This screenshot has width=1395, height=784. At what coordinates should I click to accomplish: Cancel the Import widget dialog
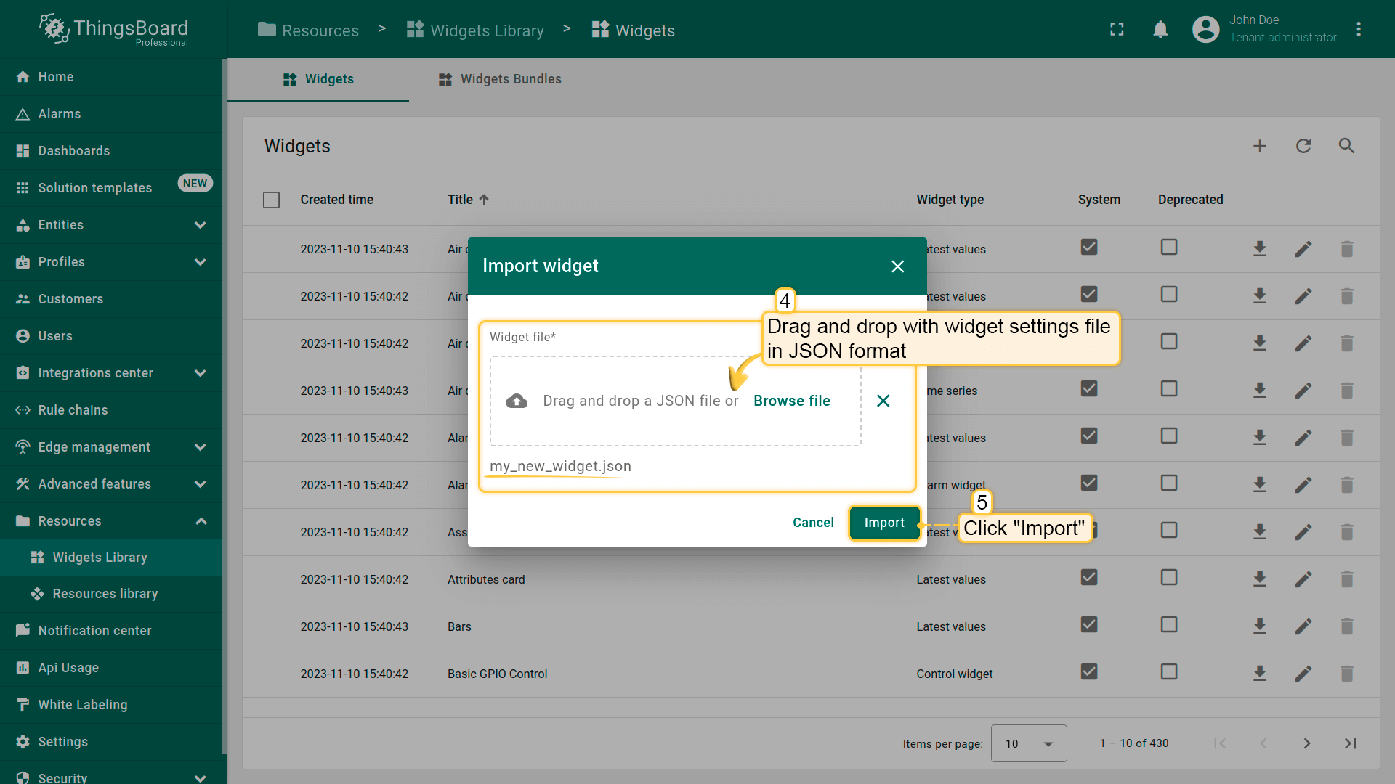click(x=813, y=523)
